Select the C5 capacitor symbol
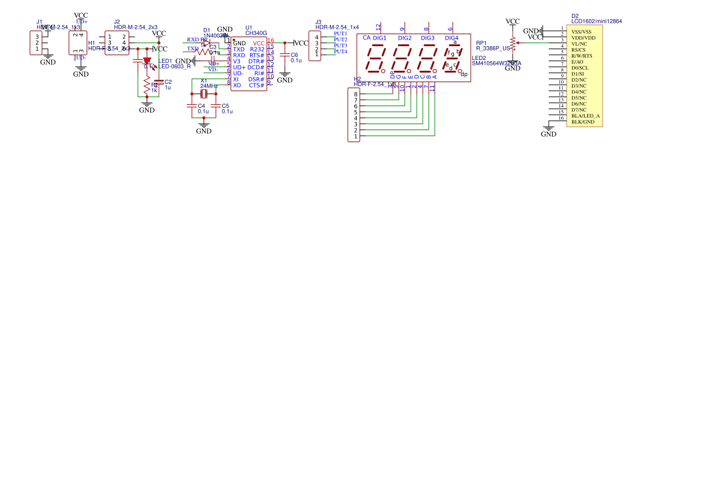Viewport: 701px width, 496px height. click(216, 106)
